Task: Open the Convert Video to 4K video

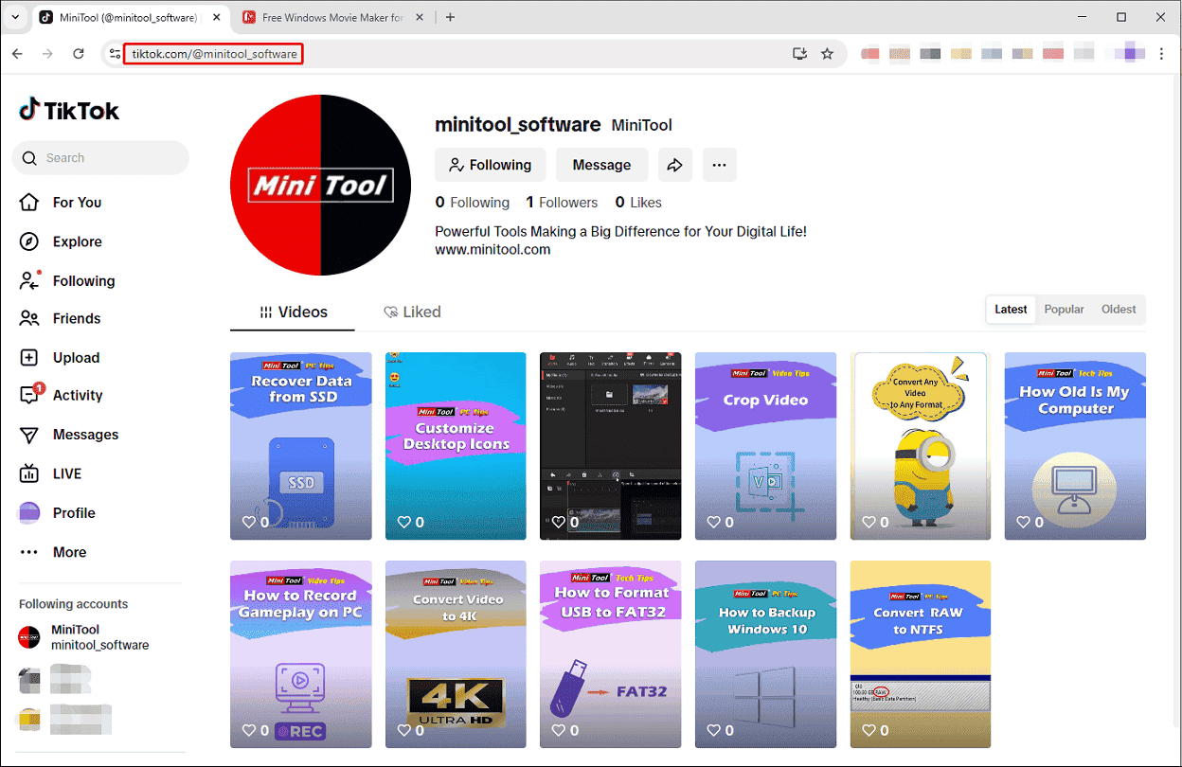Action: coord(456,654)
